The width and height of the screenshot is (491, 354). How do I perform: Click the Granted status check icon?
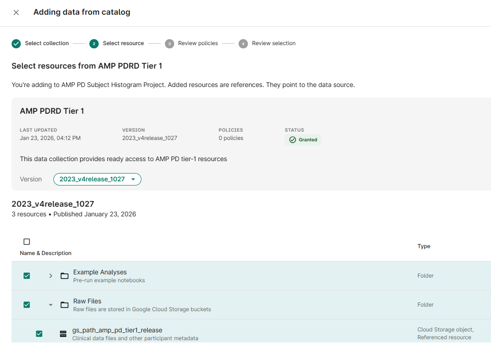[292, 140]
